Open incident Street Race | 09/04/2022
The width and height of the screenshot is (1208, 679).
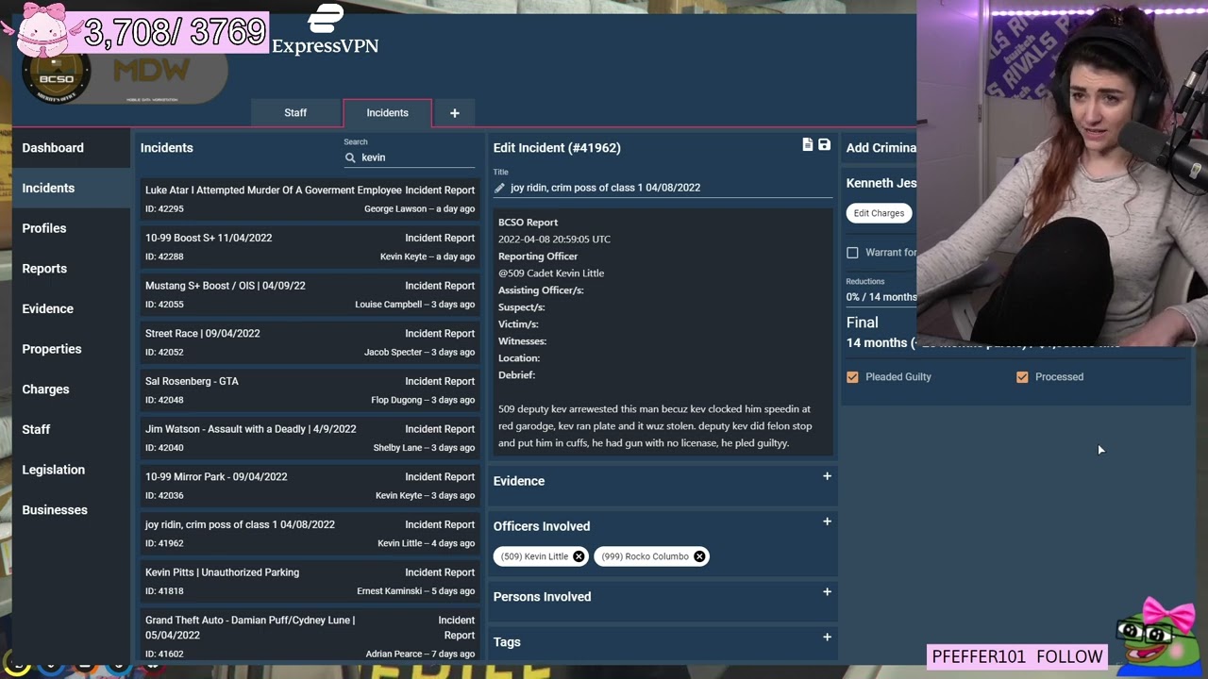click(x=310, y=342)
